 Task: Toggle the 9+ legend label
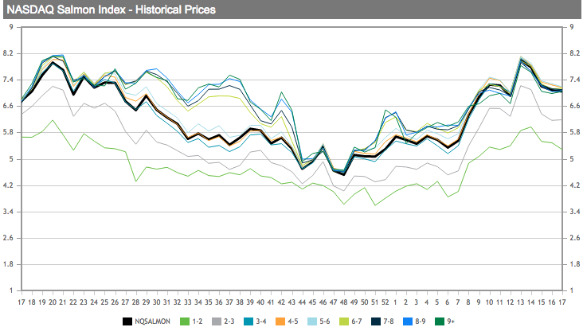pos(451,321)
